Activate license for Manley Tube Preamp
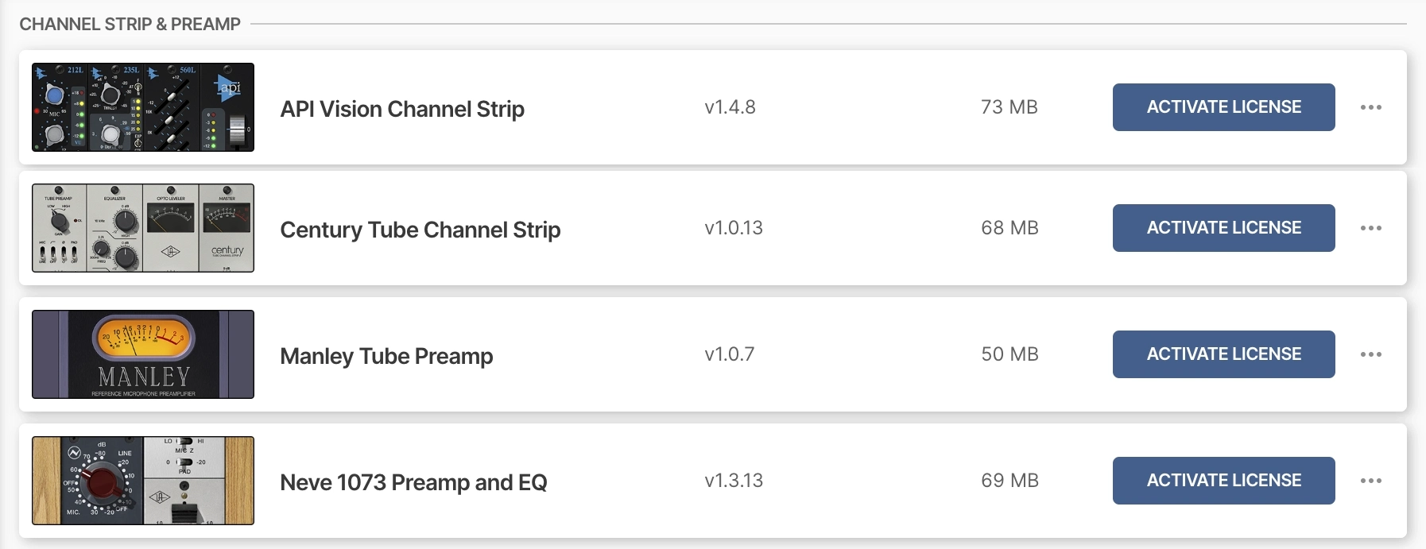 [1223, 354]
